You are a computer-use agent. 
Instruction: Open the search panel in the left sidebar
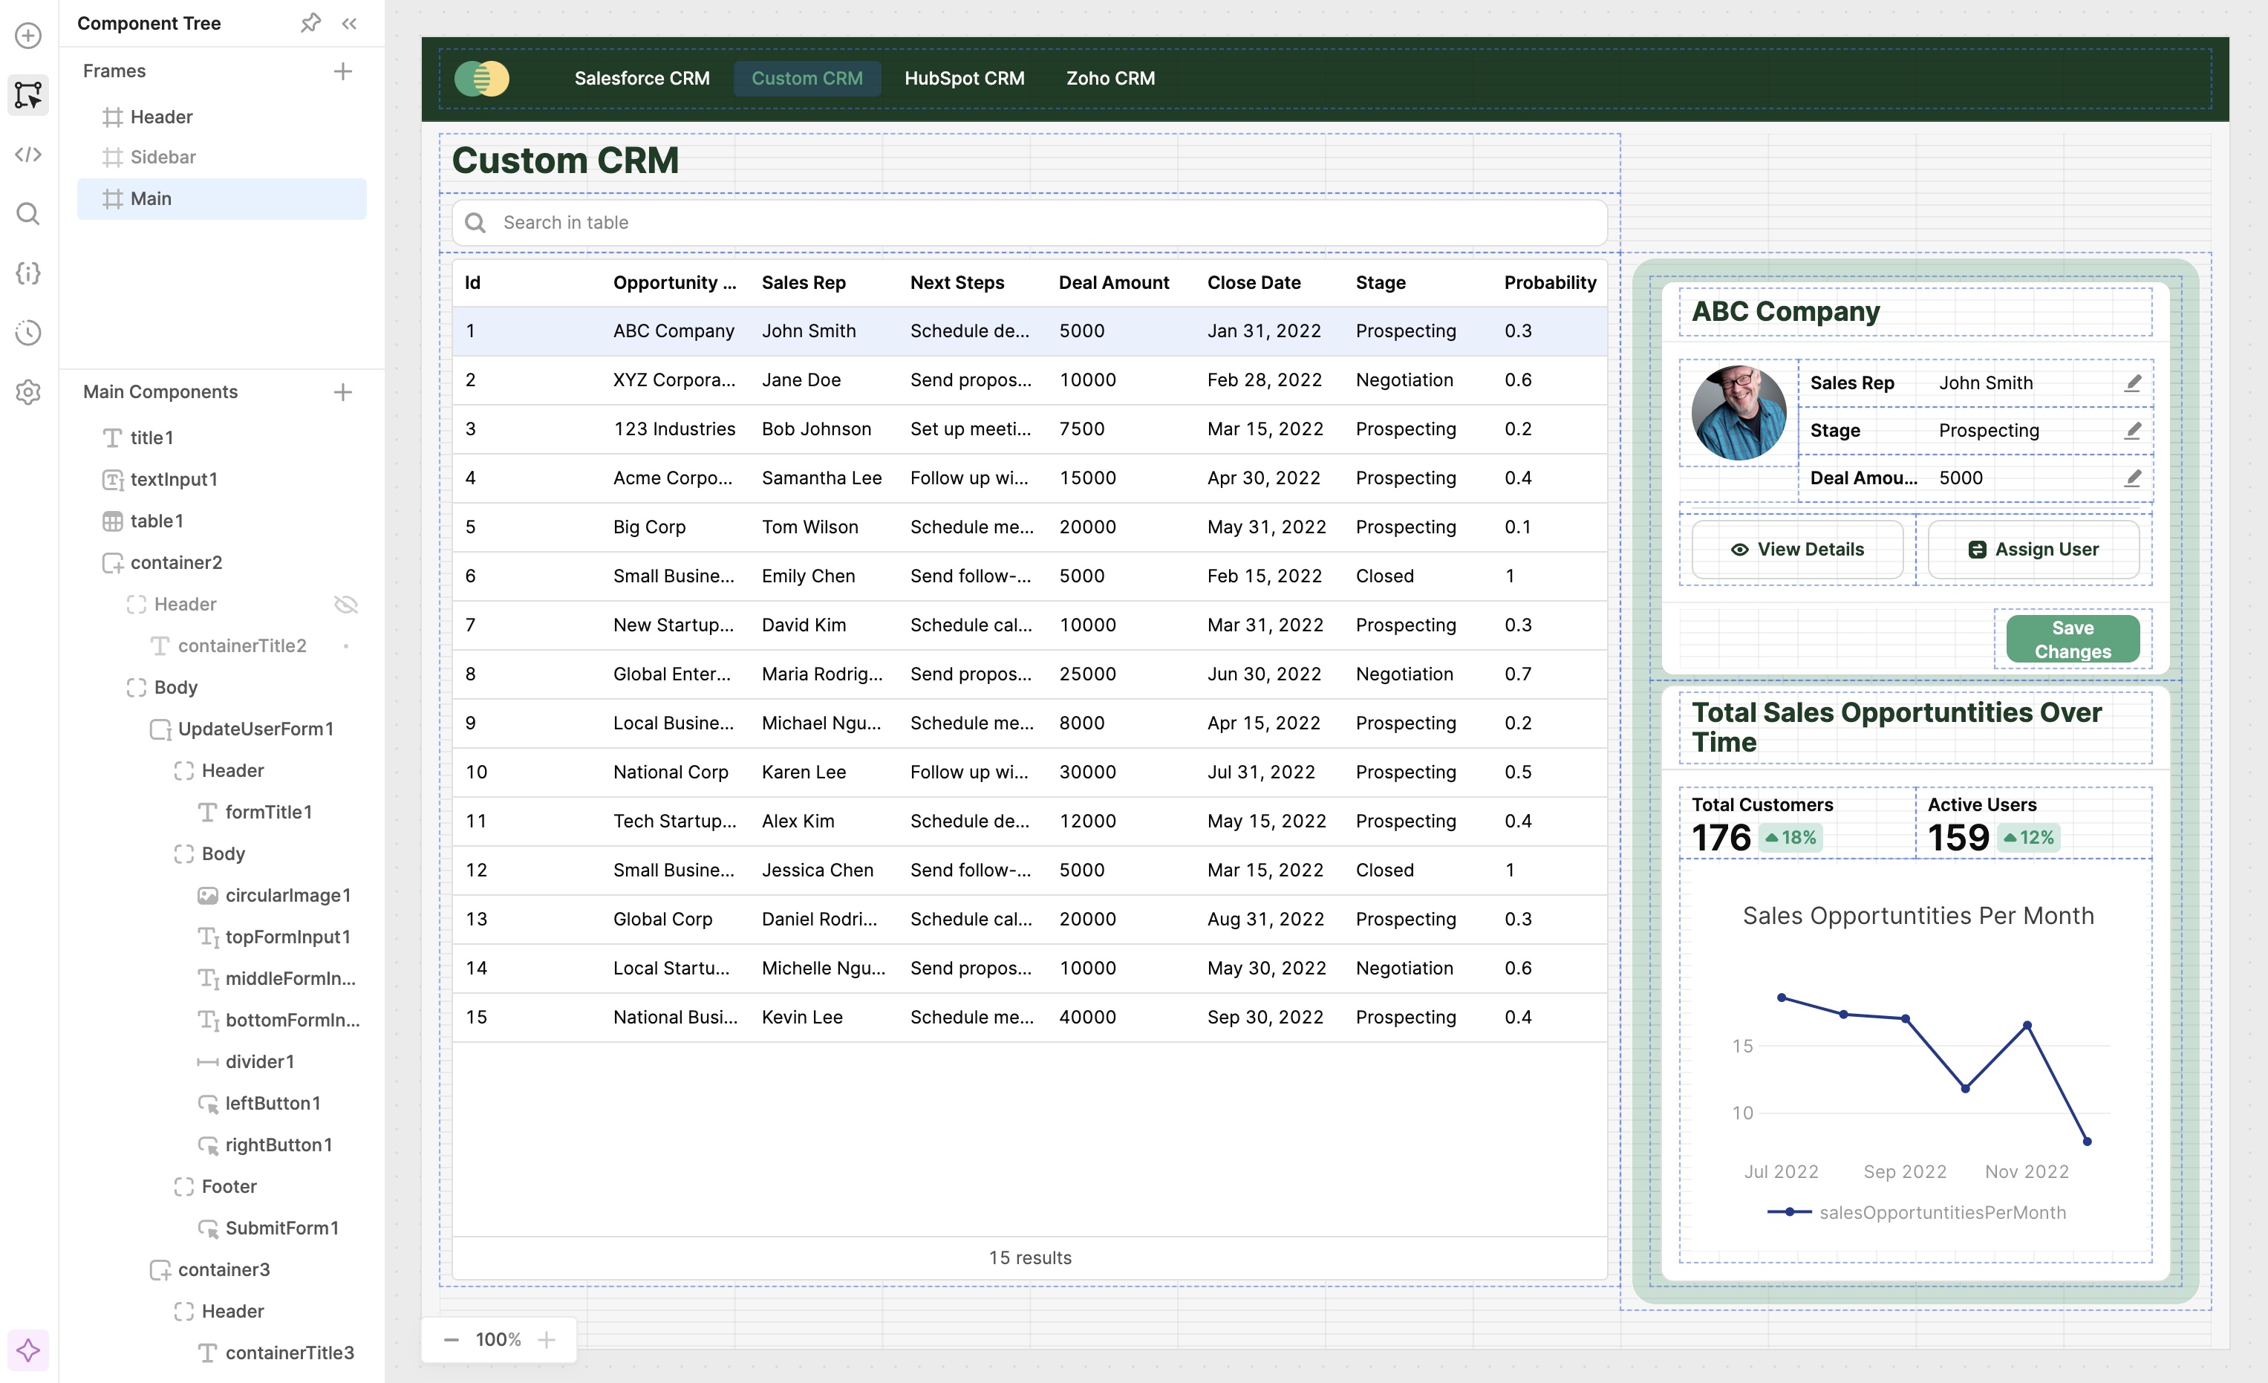[27, 214]
